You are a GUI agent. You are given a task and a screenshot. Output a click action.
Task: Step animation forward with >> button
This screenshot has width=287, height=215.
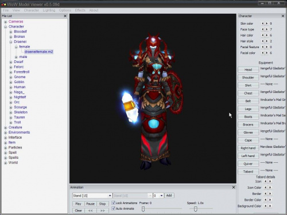click(103, 210)
